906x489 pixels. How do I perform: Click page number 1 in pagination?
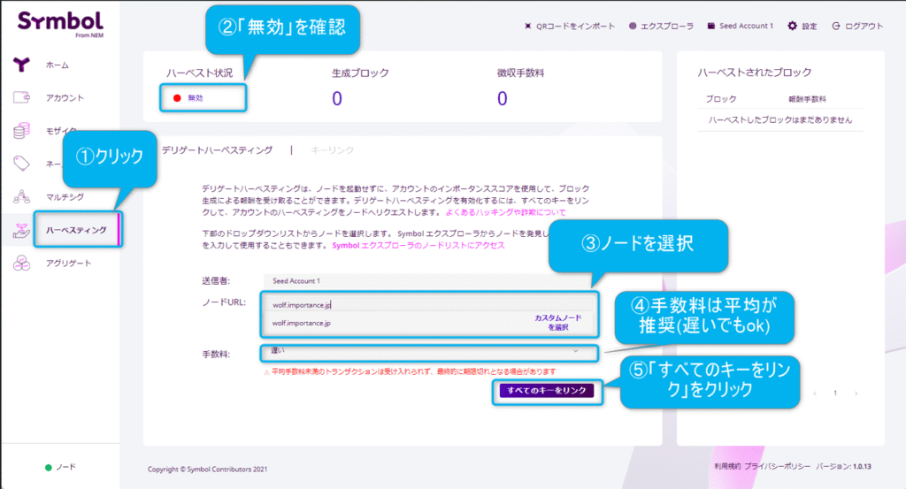coord(835,393)
